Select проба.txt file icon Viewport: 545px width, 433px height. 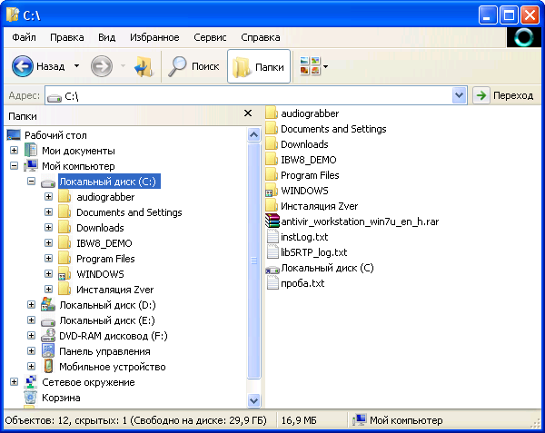[x=272, y=282]
